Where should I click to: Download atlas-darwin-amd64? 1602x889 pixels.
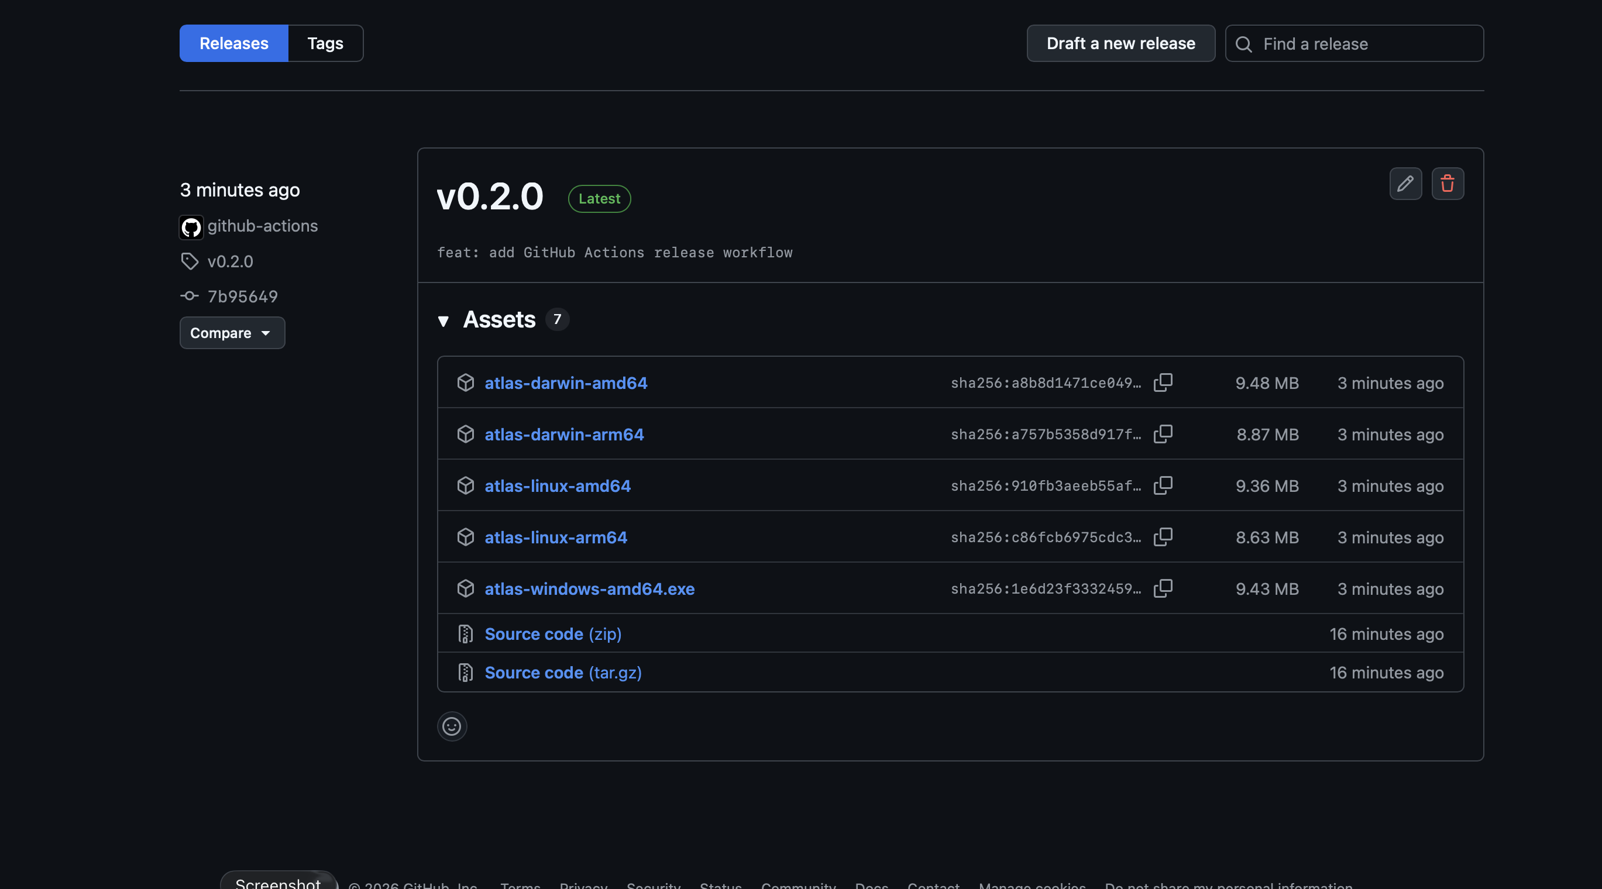[x=566, y=383]
